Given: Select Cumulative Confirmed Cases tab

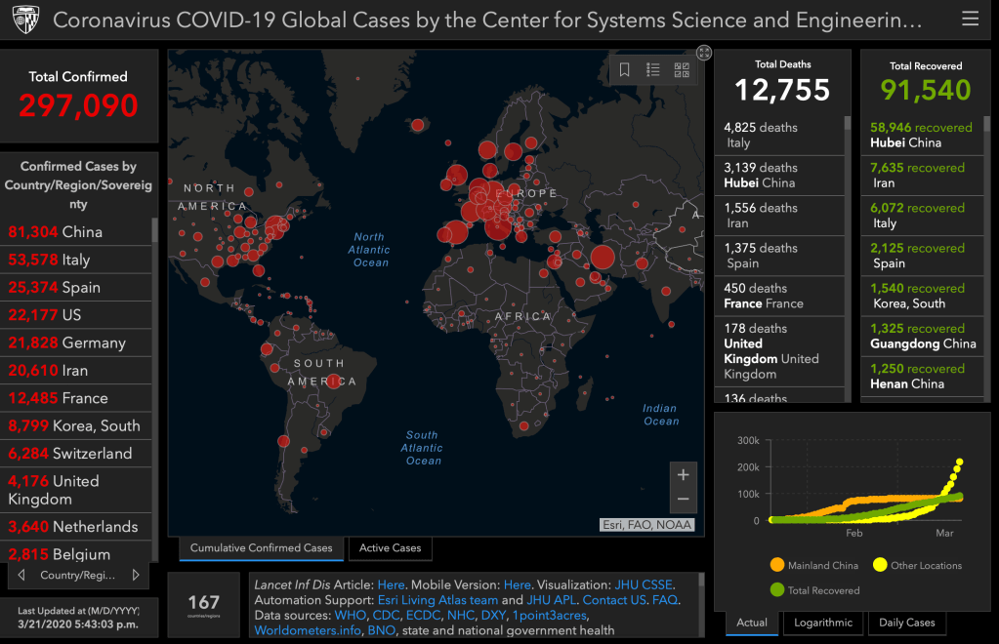Looking at the screenshot, I should (x=261, y=548).
